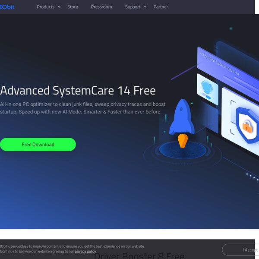
Task: Open the Partner page
Action: coord(161,7)
